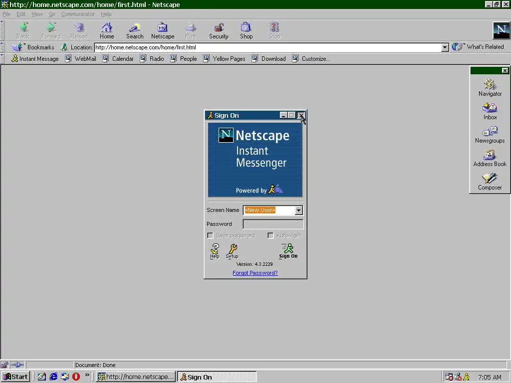Open the Edit menu
The width and height of the screenshot is (511, 383).
click(x=21, y=14)
